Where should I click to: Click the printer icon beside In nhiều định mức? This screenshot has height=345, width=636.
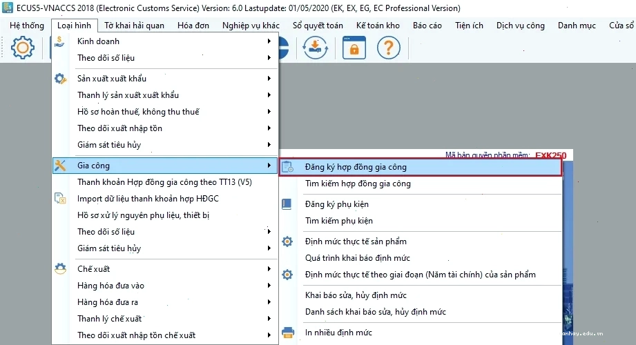point(288,333)
